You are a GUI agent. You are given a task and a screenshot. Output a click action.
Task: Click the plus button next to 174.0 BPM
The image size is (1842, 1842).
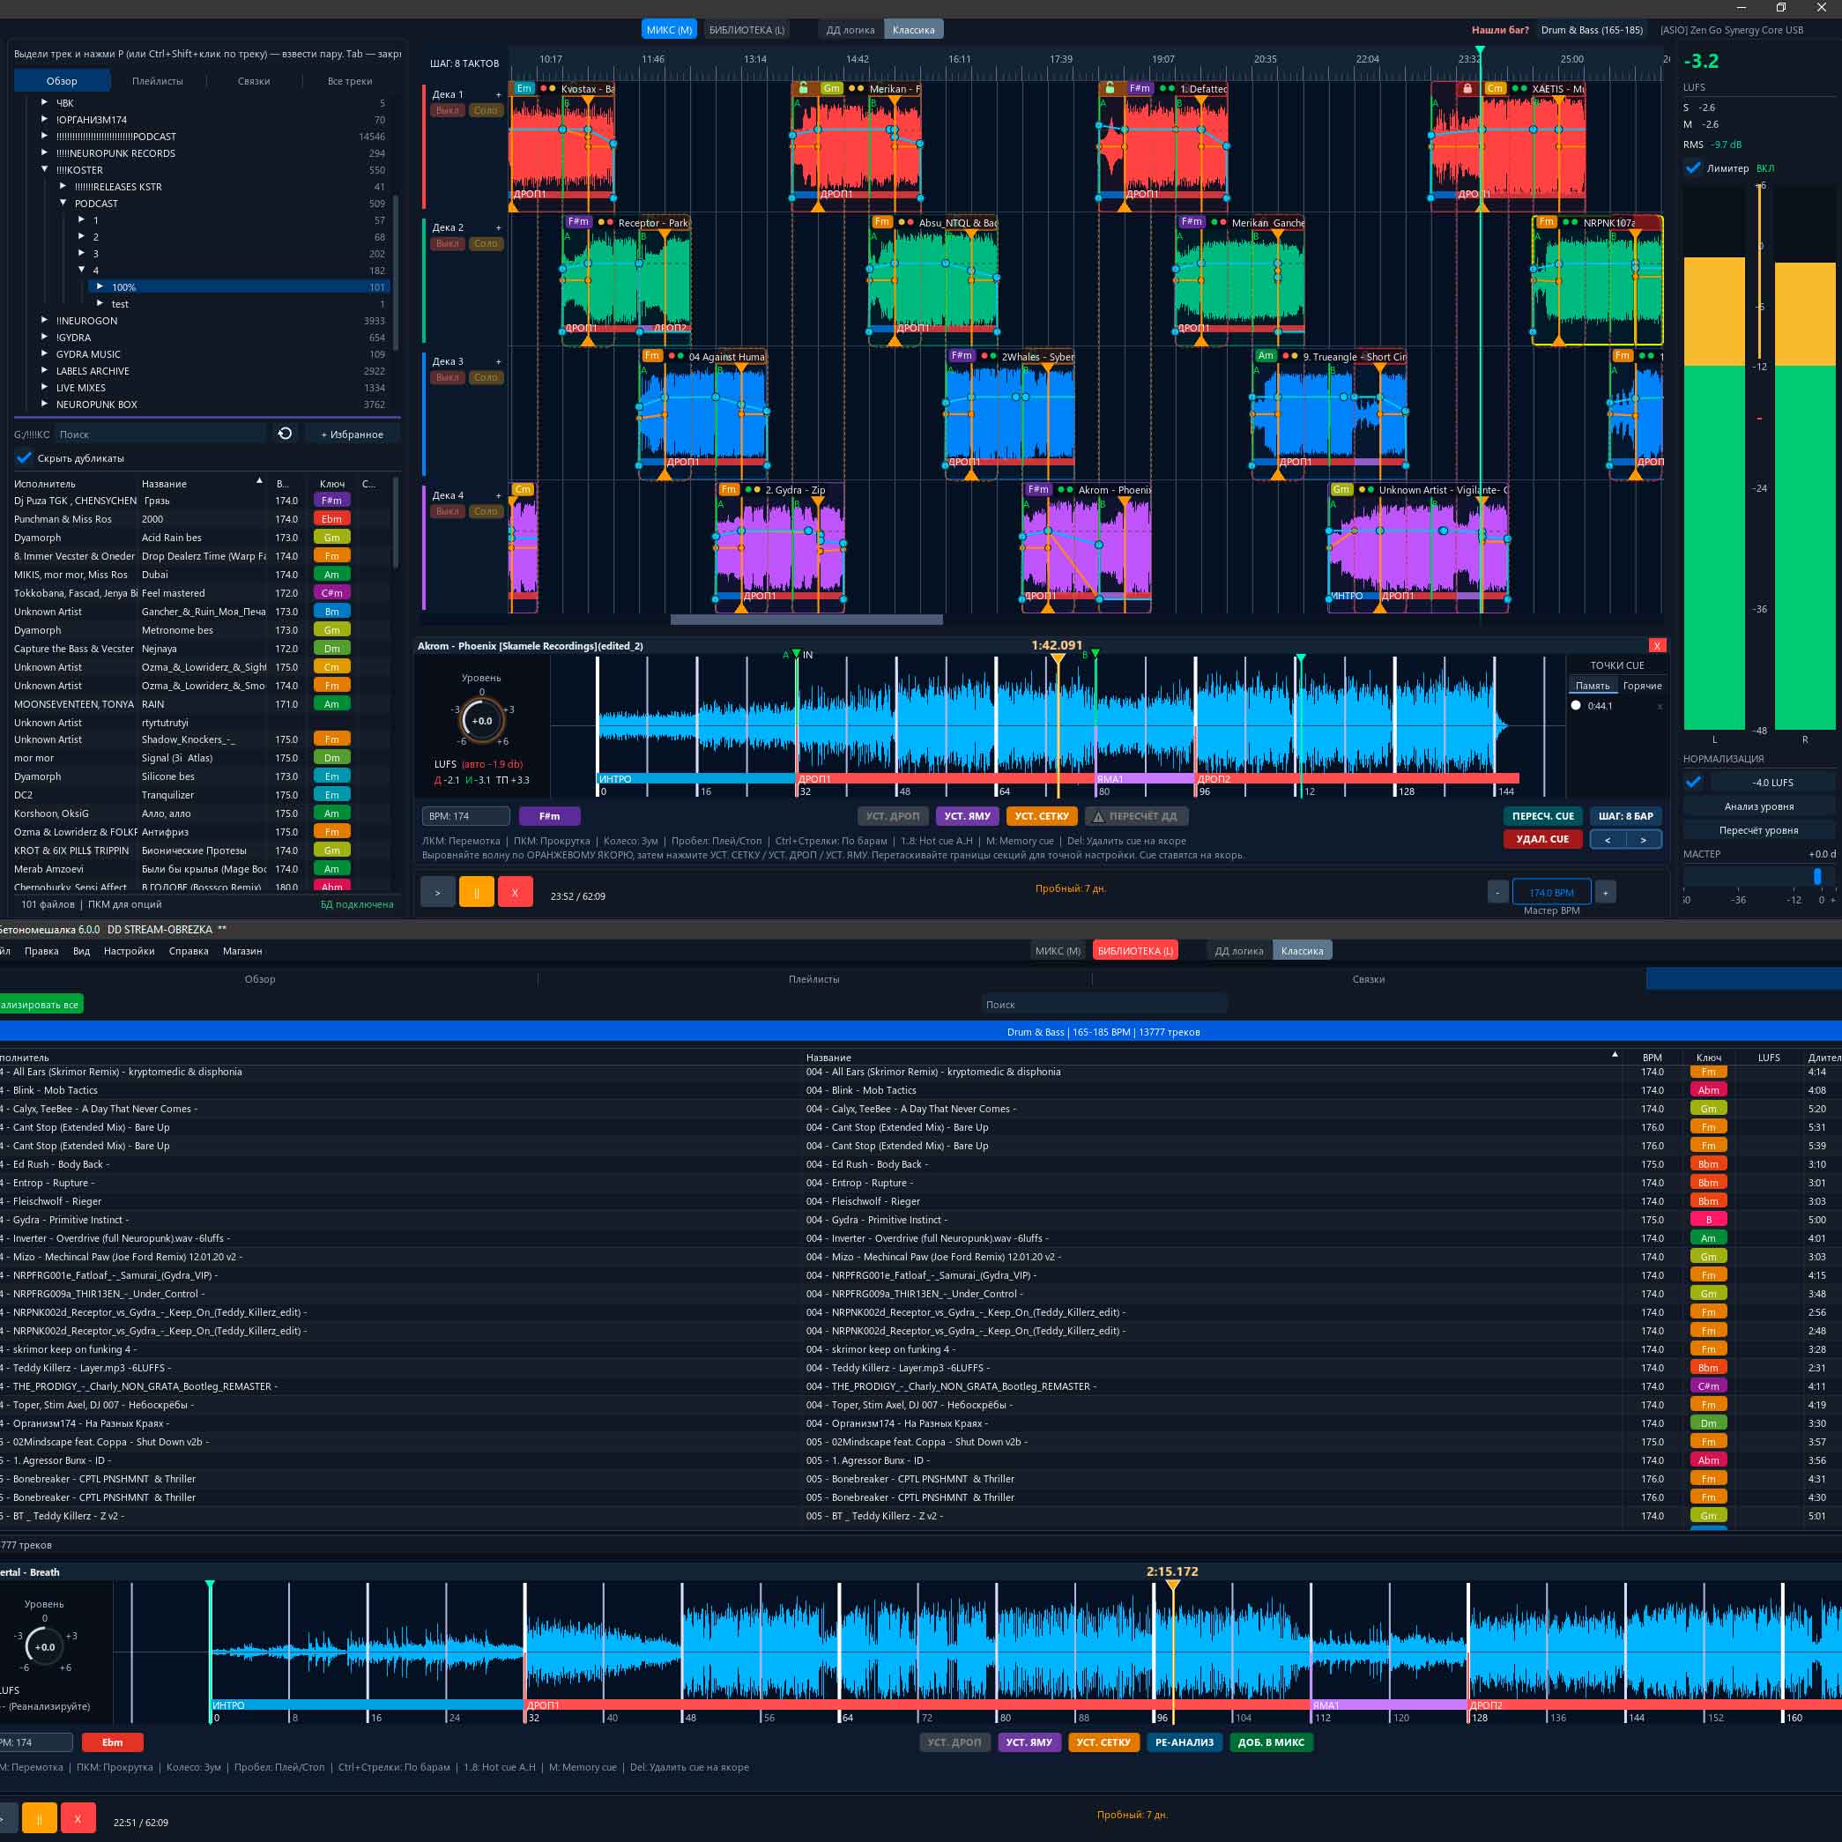(x=1606, y=893)
